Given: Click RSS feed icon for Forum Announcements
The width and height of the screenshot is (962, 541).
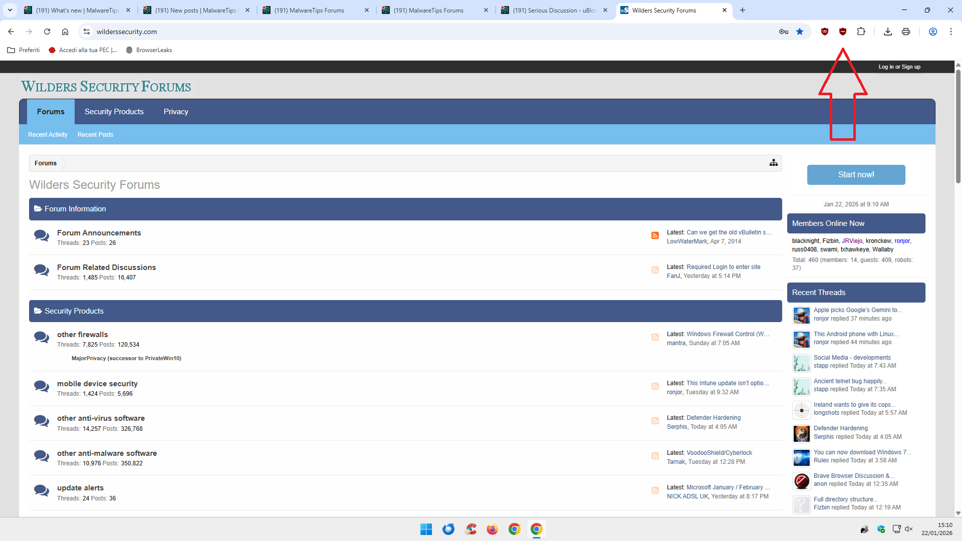Looking at the screenshot, I should [x=655, y=235].
